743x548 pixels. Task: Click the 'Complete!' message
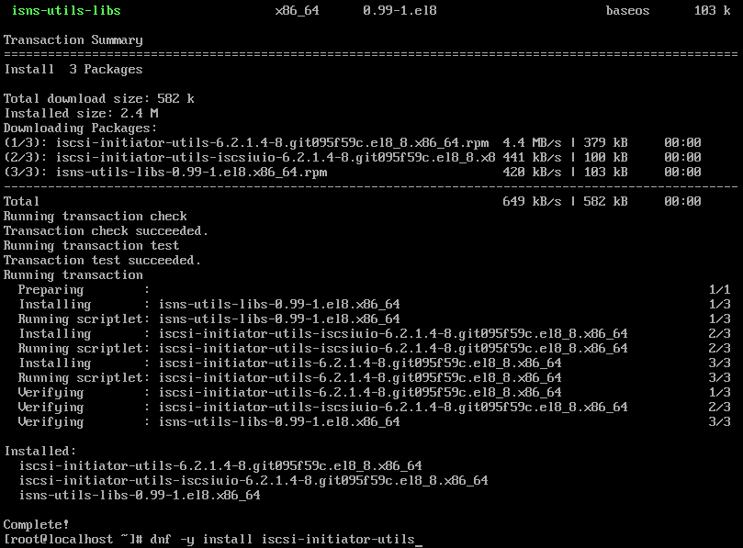(x=36, y=524)
